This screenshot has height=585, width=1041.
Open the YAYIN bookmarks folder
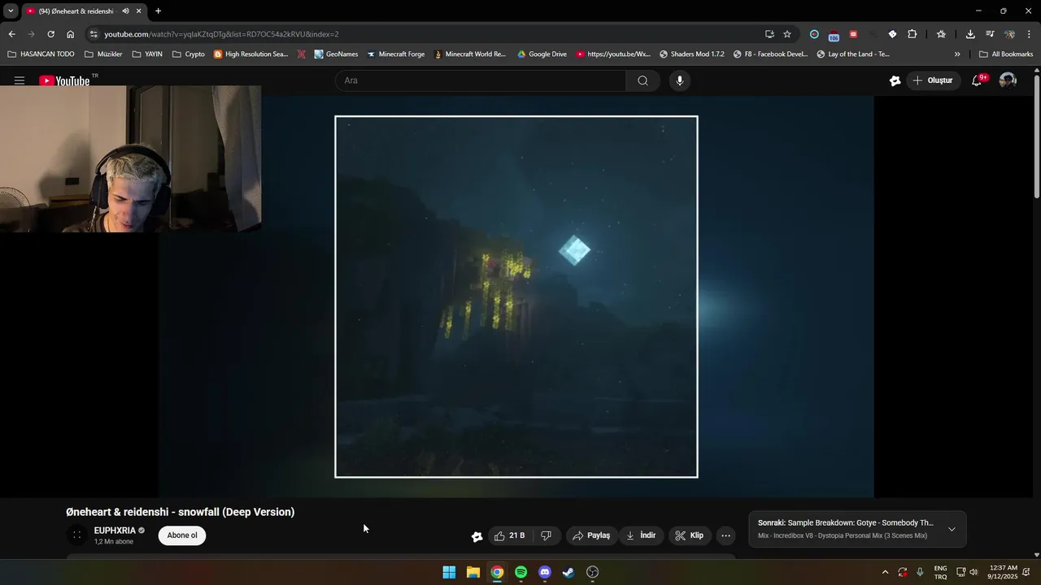pos(147,54)
